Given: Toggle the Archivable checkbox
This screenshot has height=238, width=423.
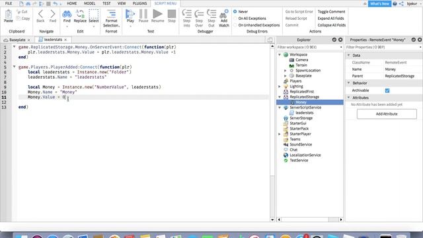Looking at the screenshot, I should tap(387, 91).
